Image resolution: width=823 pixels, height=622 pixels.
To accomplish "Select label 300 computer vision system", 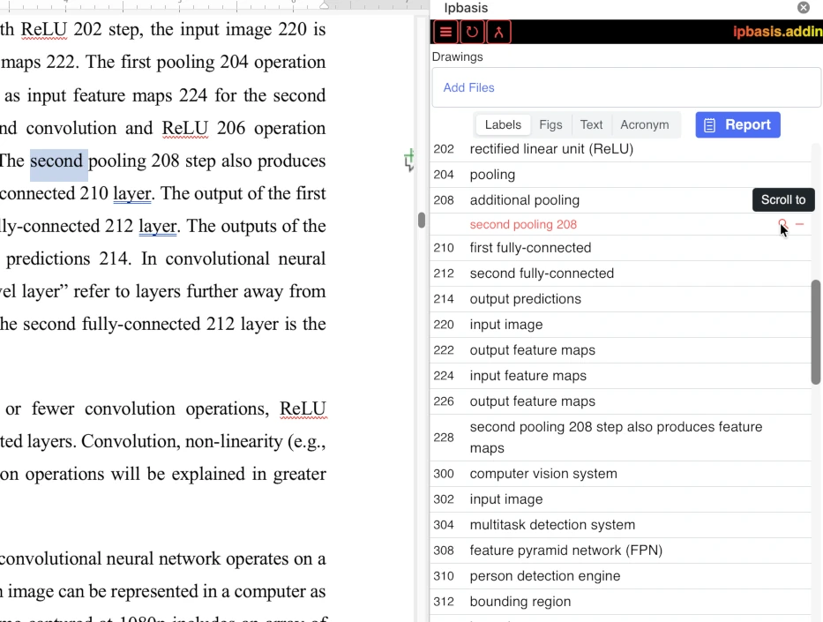I will [x=543, y=474].
